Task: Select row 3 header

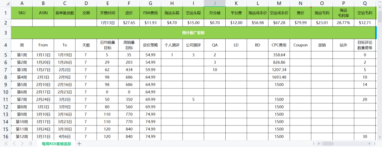Action: pyautogui.click(x=6, y=33)
